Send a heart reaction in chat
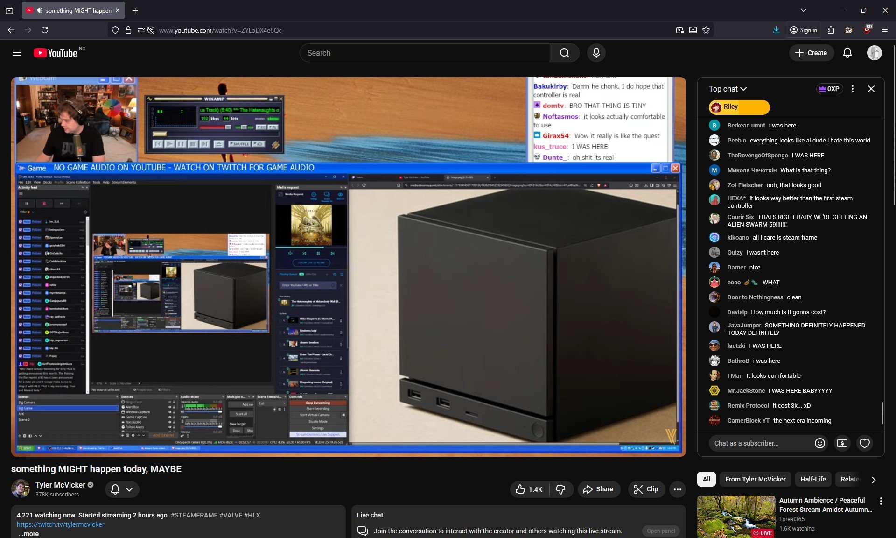The width and height of the screenshot is (896, 538). pyautogui.click(x=864, y=443)
